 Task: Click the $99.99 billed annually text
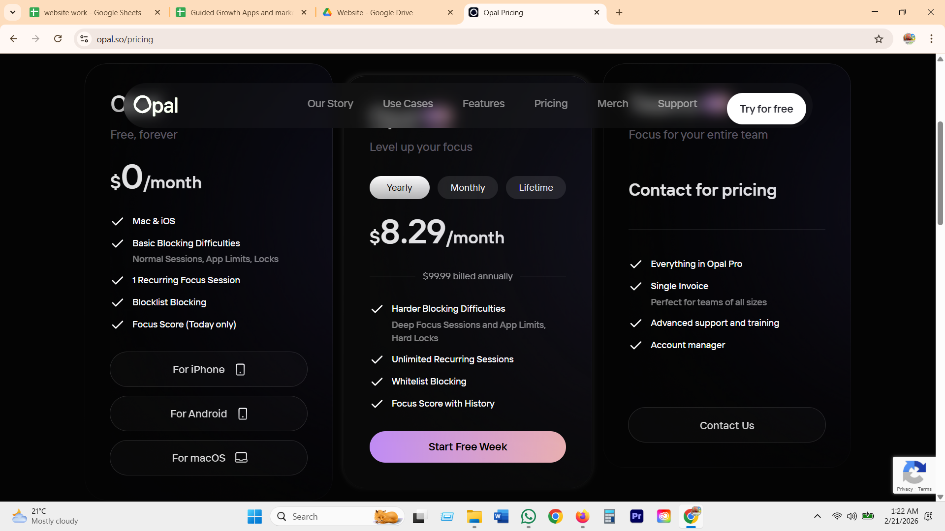click(468, 276)
